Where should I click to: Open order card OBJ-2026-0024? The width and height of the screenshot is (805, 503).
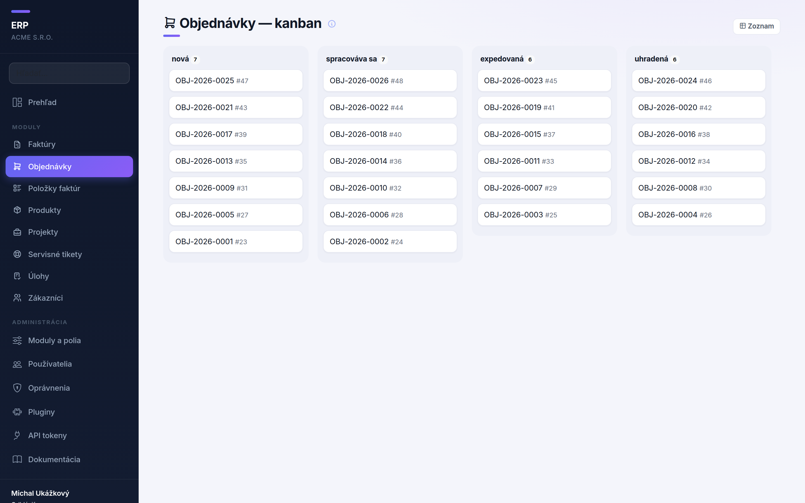coord(699,80)
